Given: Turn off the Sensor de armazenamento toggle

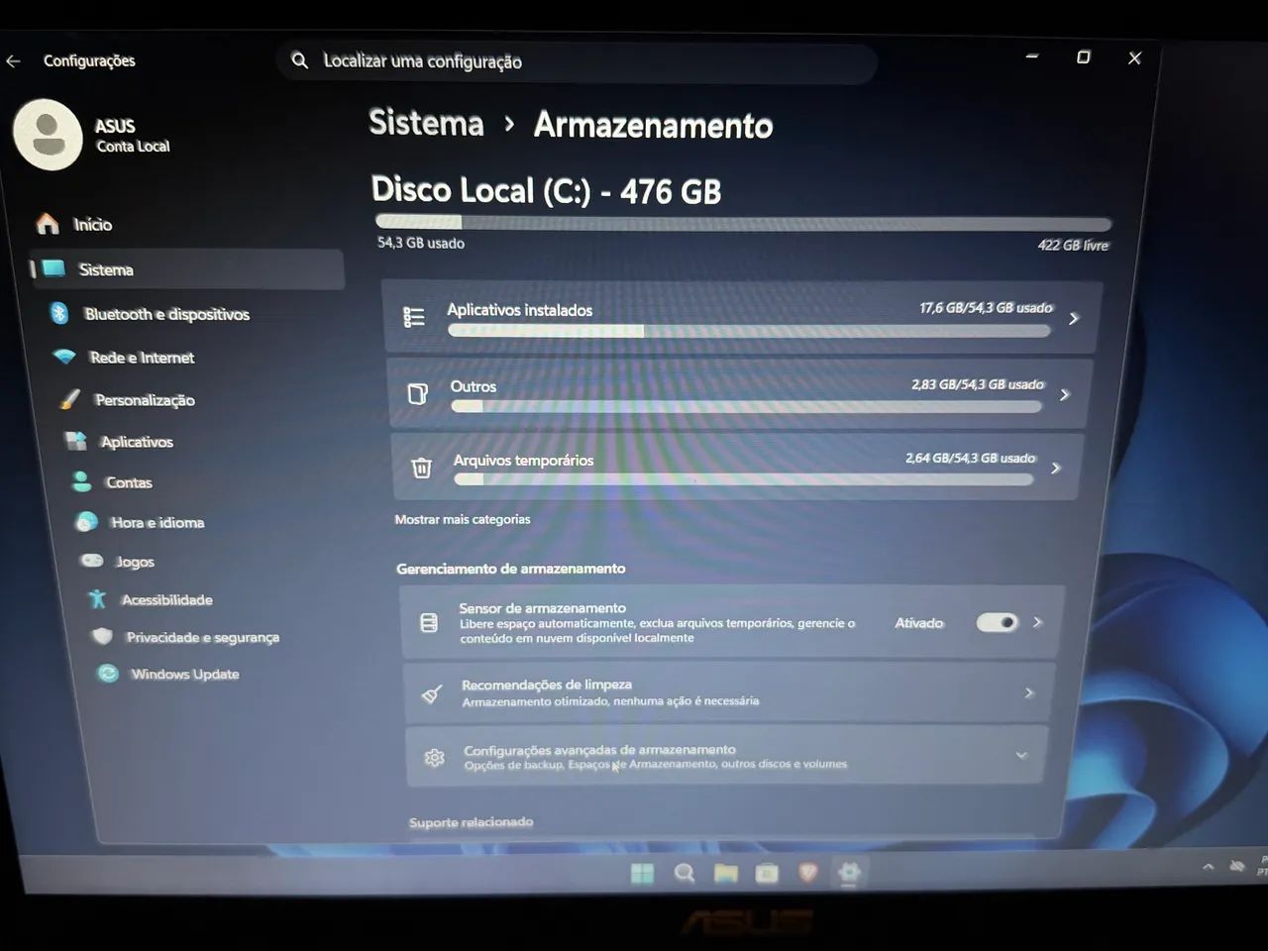Looking at the screenshot, I should coord(997,622).
